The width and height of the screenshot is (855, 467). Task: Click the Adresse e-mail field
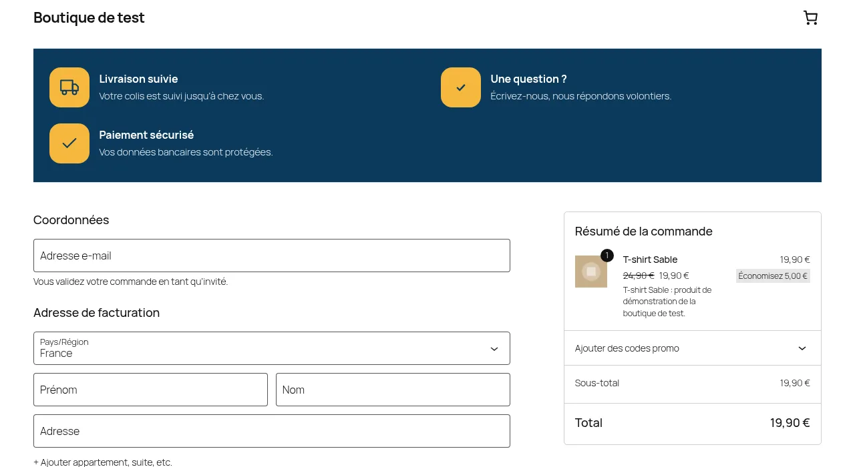click(272, 256)
